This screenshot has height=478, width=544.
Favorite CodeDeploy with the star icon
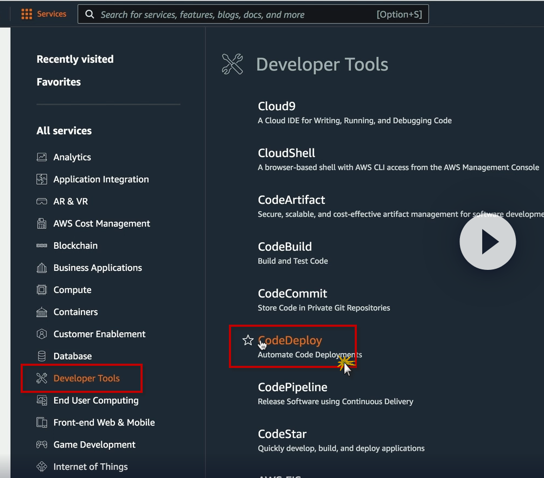point(248,340)
